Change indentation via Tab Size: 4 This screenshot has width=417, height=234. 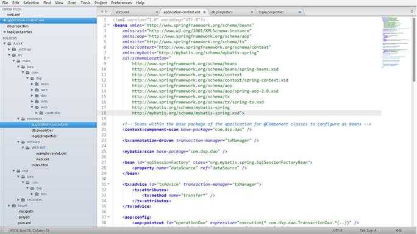pyautogui.click(x=368, y=230)
